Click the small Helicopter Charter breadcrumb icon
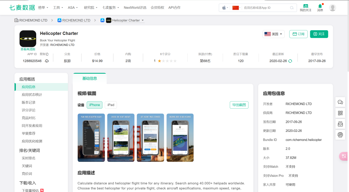This screenshot has width=349, height=192. [x=109, y=20]
